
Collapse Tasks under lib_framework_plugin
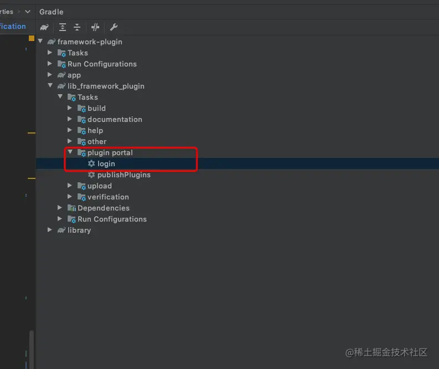pyautogui.click(x=60, y=97)
